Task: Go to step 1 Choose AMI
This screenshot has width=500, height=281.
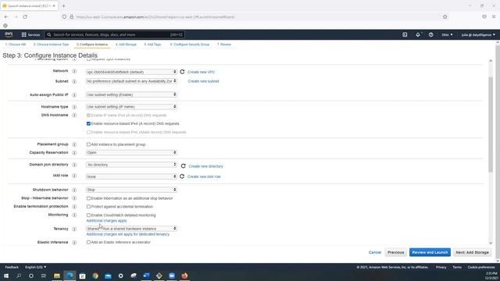Action: pos(16,44)
